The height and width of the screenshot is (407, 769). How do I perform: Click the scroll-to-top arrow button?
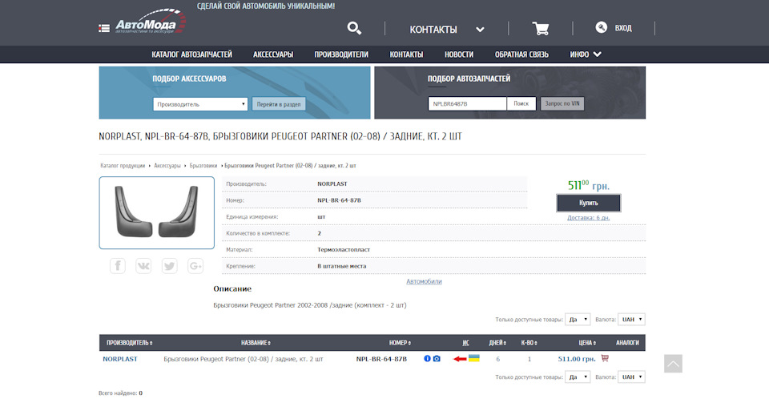pyautogui.click(x=673, y=364)
